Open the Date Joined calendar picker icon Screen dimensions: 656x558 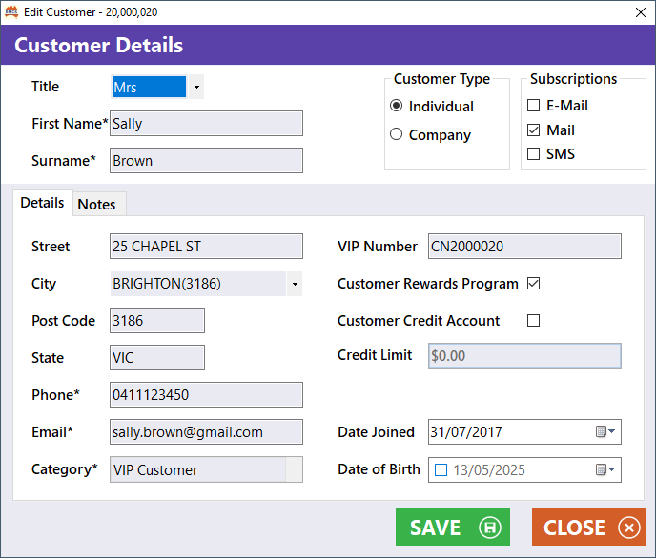tap(605, 431)
